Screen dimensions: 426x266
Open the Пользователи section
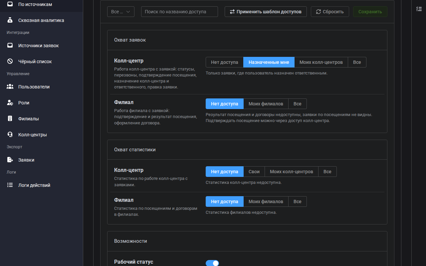41,87
